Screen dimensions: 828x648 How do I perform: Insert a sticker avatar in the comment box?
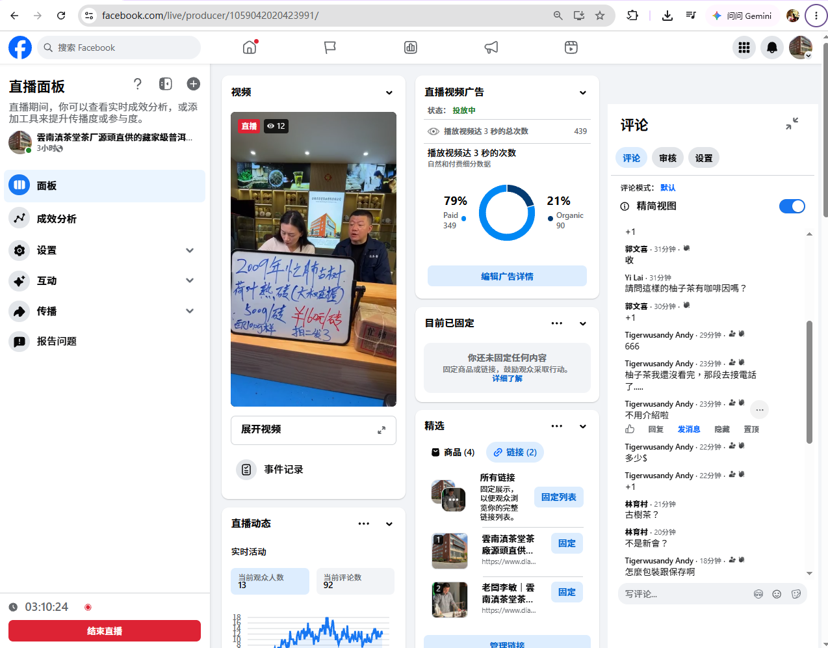tap(758, 594)
